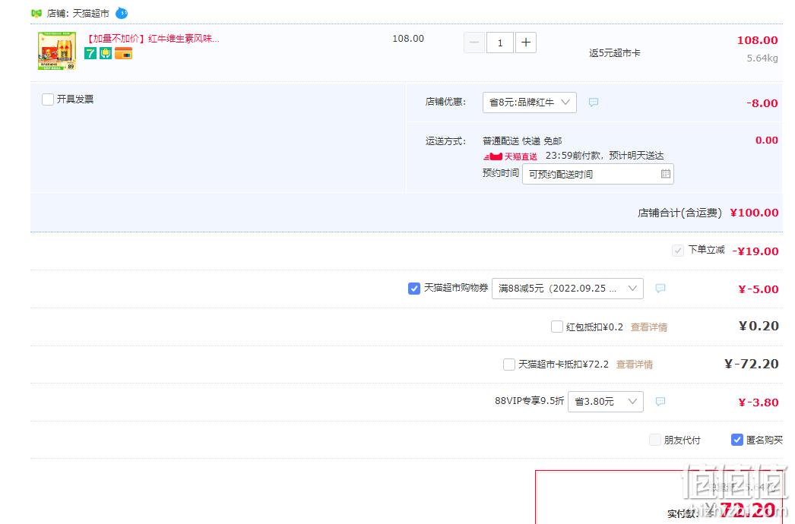Open the Red Bull product thumbnail
The width and height of the screenshot is (795, 524).
click(57, 51)
